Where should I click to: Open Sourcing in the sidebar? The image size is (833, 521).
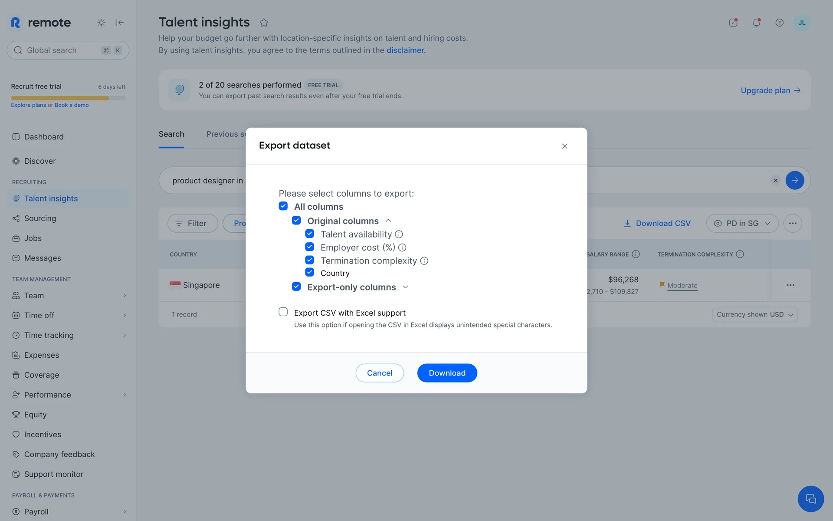[40, 218]
